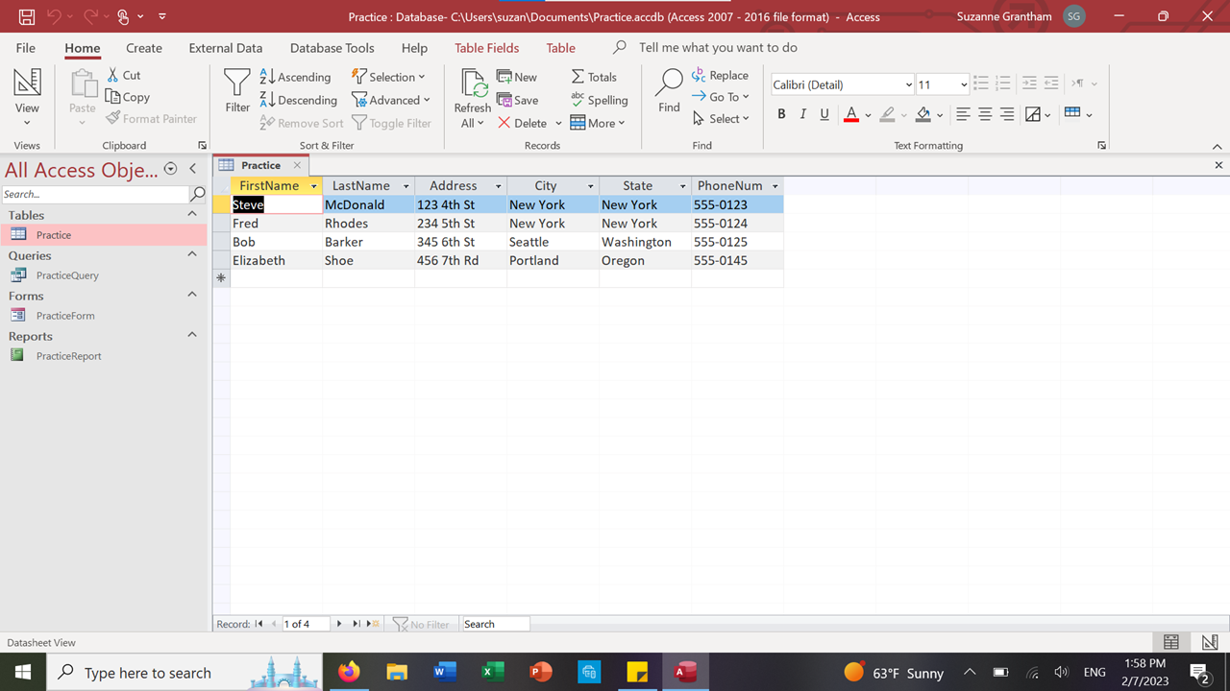Open Firefox from the taskbar

tap(349, 672)
